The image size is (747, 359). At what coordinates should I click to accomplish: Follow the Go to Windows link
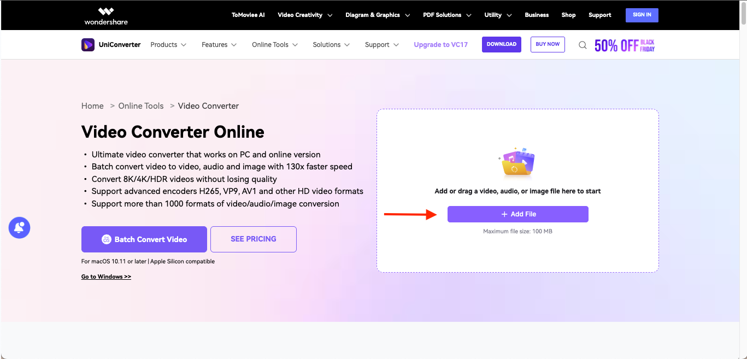[x=106, y=276]
